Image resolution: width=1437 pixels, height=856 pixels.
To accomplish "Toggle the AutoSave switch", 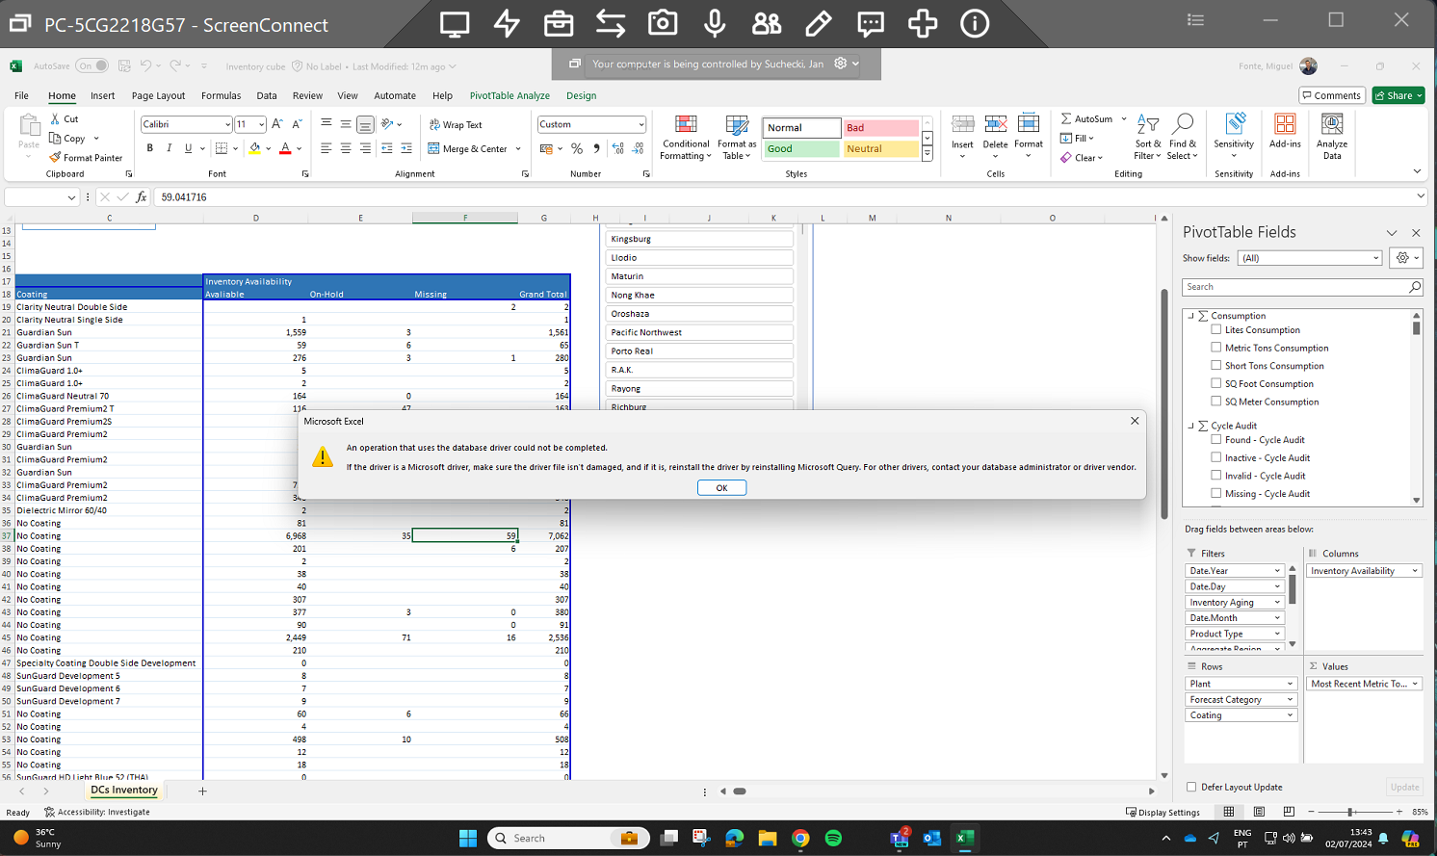I will (x=92, y=66).
